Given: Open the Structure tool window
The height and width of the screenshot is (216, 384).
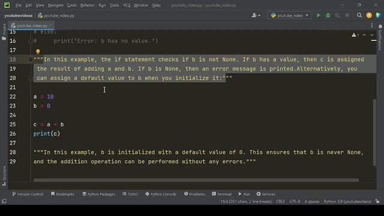Looking at the screenshot, I should click(x=4, y=176).
